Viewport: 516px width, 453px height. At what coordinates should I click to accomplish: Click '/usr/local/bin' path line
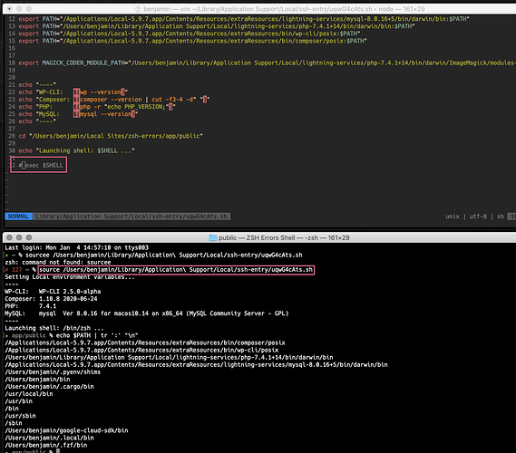(29, 394)
